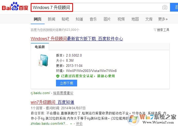Viewport: 178px width, 126px height.
Task: Click the 搜索工具 filter funnel icon
Action: (155, 30)
